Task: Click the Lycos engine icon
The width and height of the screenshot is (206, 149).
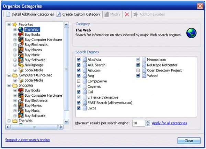Action: (85, 108)
